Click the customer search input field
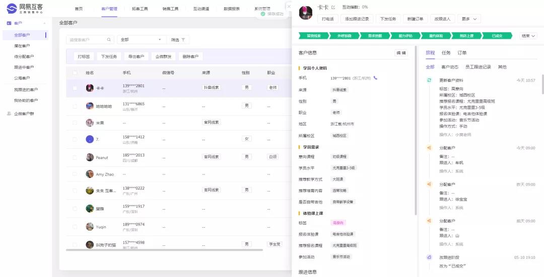 pos(90,40)
